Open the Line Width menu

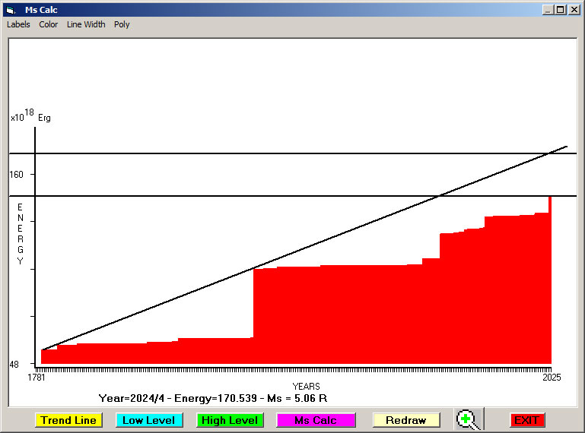click(x=86, y=24)
